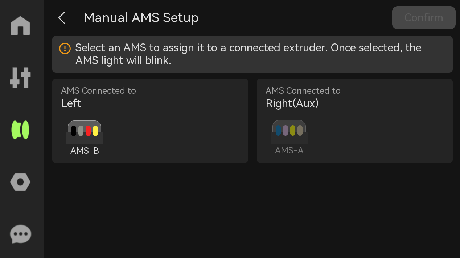Click the red filament slot in AMS-B
This screenshot has height=258, width=460.
(88, 131)
